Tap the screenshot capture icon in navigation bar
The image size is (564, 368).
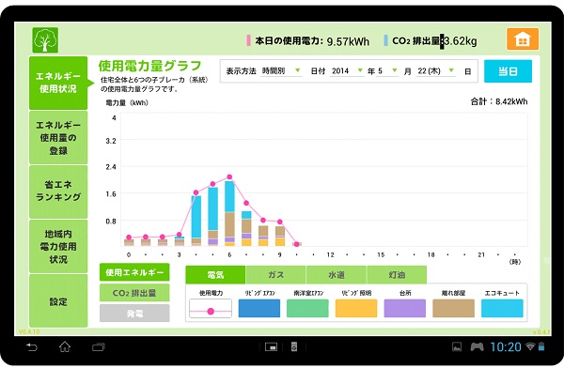tap(271, 346)
